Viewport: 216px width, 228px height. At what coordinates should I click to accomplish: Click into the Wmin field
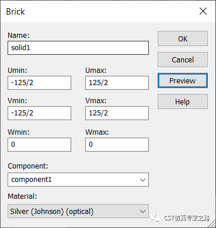(x=39, y=145)
